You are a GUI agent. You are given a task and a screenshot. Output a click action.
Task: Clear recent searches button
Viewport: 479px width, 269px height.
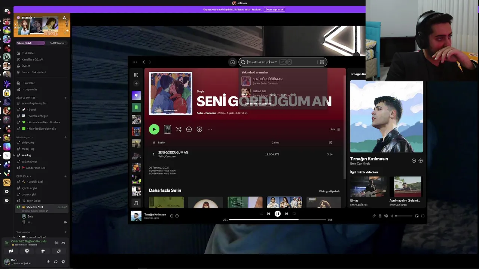pos(258,103)
